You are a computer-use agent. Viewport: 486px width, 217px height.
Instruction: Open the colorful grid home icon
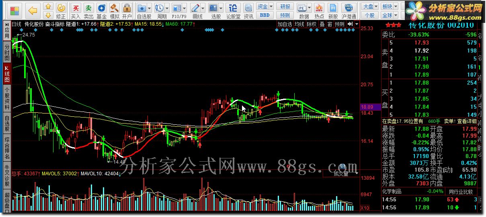[x=14, y=10]
